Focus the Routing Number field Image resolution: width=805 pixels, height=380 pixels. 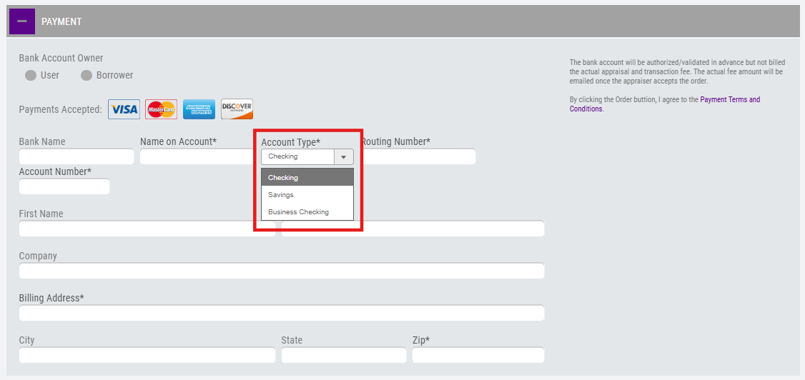pyautogui.click(x=420, y=157)
